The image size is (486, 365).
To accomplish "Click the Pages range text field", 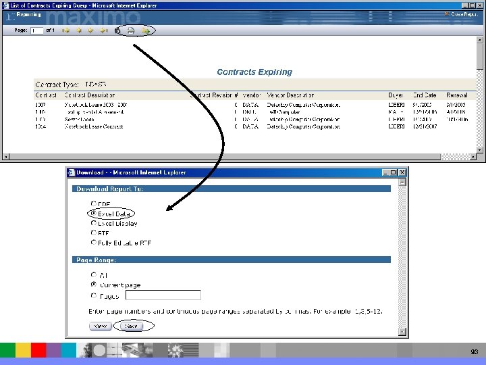I will pos(163,295).
